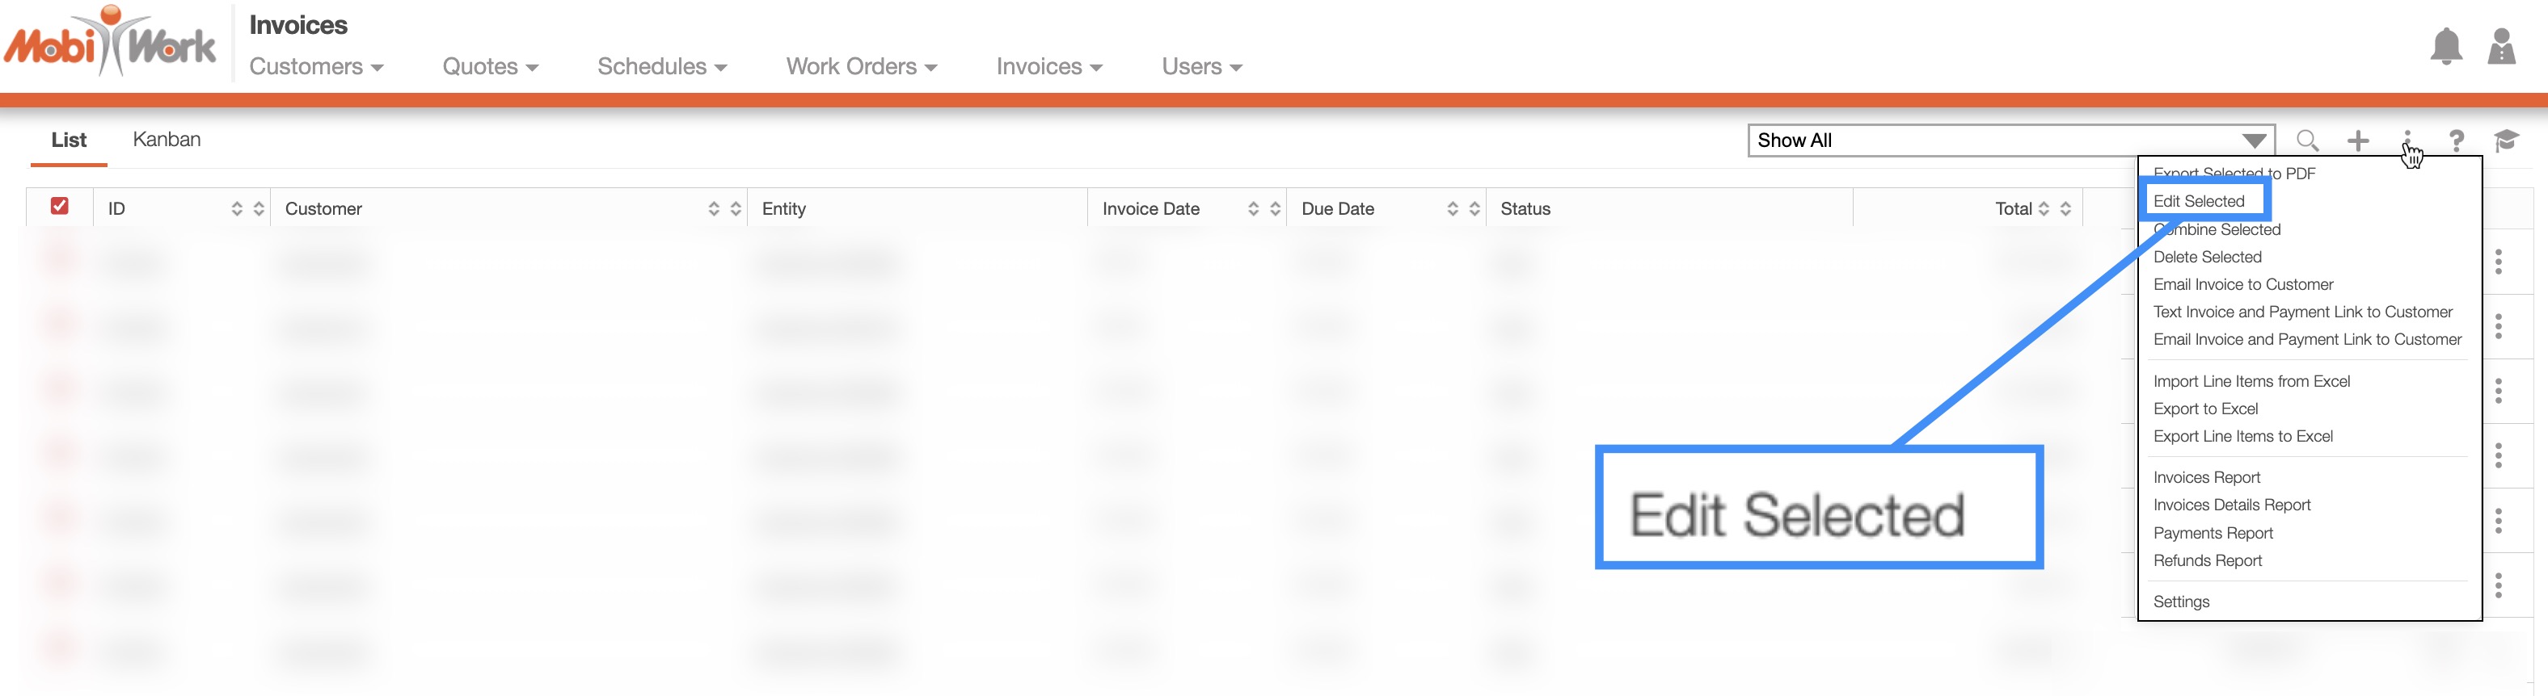Viewport: 2548px width, 696px height.
Task: Click the plus icon to add invoice
Action: pyautogui.click(x=2358, y=140)
